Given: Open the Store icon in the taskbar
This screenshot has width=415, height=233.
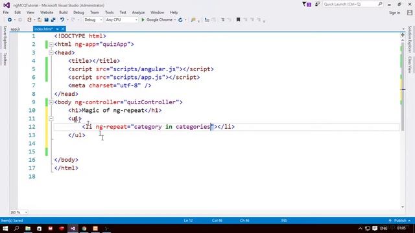Looking at the screenshot, I should [39, 228].
